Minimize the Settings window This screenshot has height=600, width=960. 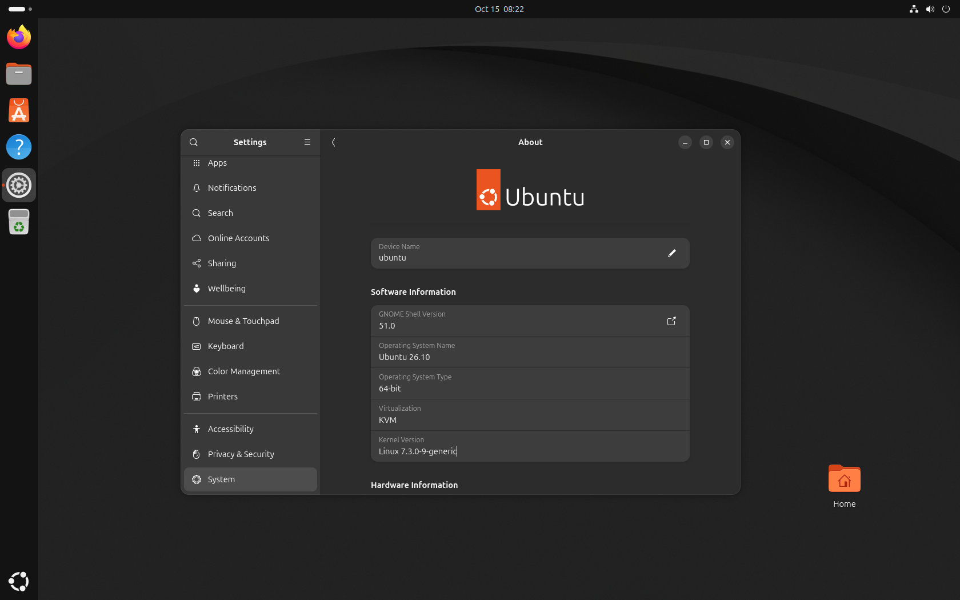(x=685, y=142)
